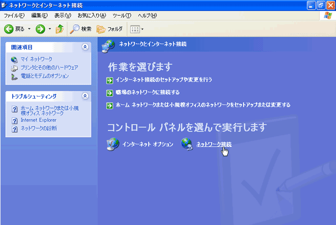Click the Windows flag logo
This screenshot has width=336, height=225.
click(328, 16)
